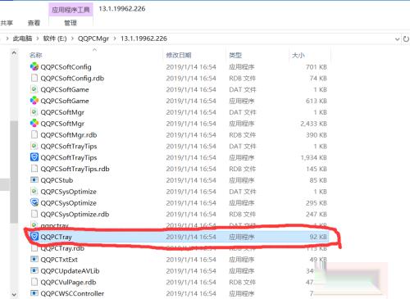Navigate to QQPCMgr in address bar
The width and height of the screenshot is (410, 299).
tap(93, 39)
